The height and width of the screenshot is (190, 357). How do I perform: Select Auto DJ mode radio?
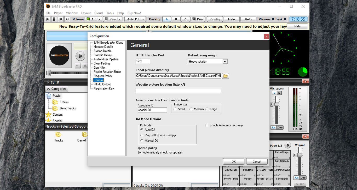point(142,130)
